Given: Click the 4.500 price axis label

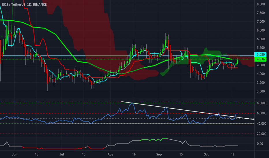Looking at the screenshot, I should tap(261, 65).
